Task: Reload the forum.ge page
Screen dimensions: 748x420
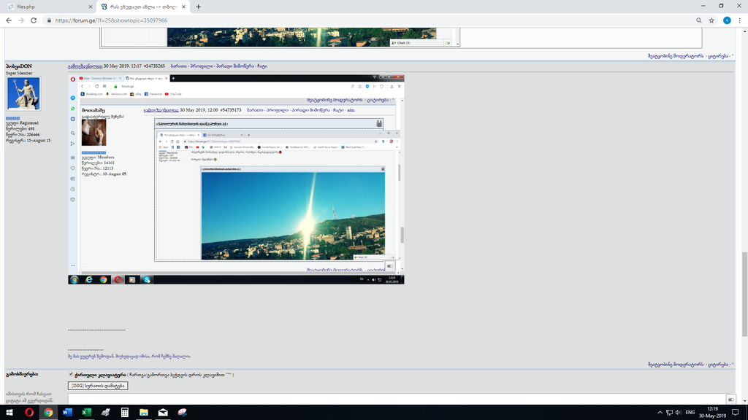Action: click(34, 20)
